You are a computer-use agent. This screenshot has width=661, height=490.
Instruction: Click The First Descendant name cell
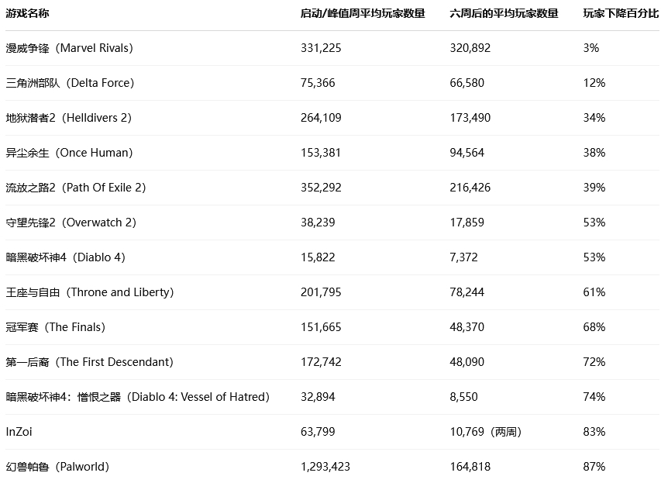pyautogui.click(x=89, y=362)
